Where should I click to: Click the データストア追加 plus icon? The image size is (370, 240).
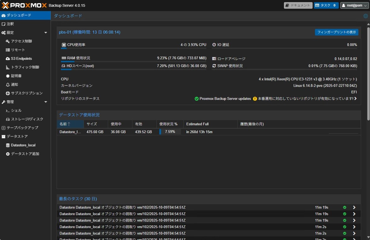pyautogui.click(x=8, y=154)
